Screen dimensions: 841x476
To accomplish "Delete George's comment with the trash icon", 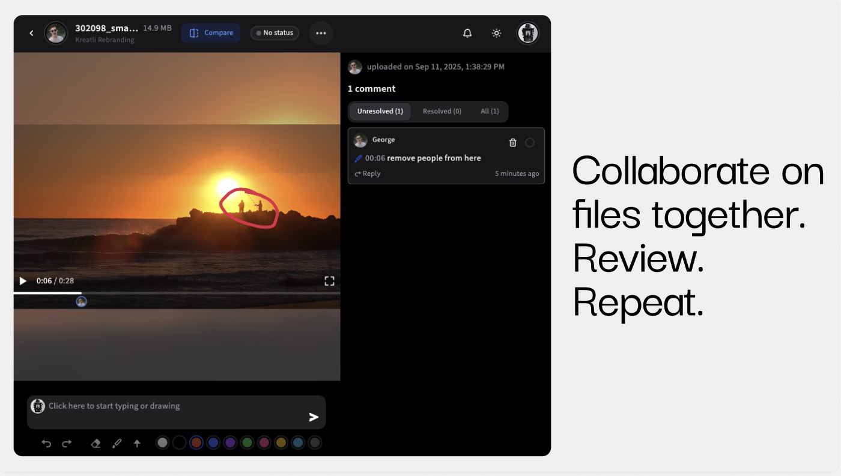I will click(512, 142).
